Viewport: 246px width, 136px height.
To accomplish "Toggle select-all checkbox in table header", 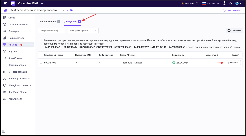I will click(41, 55).
